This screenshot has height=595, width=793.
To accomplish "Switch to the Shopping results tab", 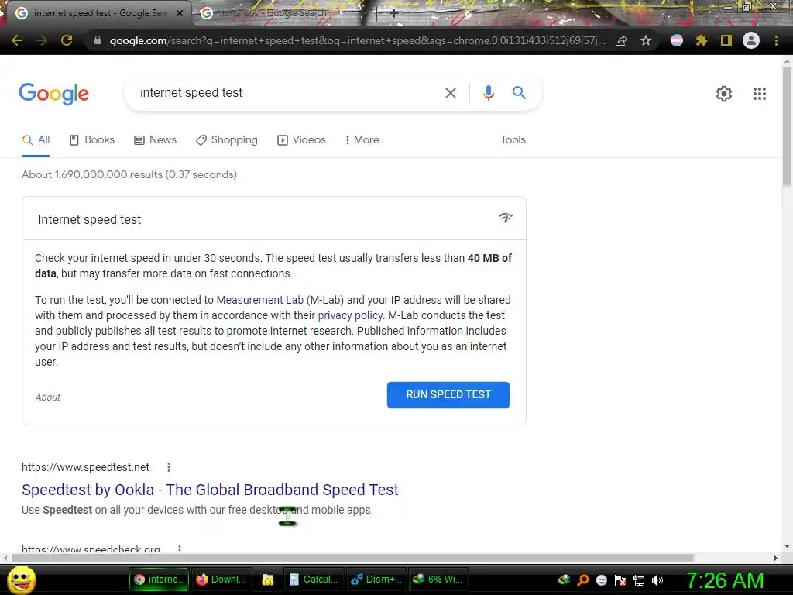I will point(227,140).
